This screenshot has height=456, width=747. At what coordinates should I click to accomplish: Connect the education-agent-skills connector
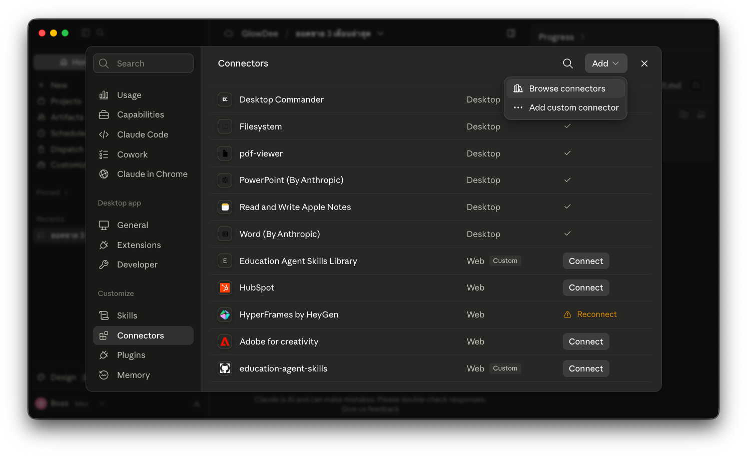tap(586, 368)
